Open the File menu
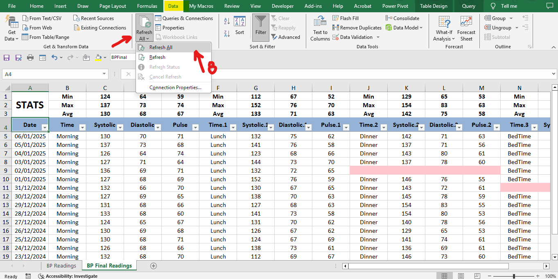This screenshot has width=558, height=279. coord(12,6)
